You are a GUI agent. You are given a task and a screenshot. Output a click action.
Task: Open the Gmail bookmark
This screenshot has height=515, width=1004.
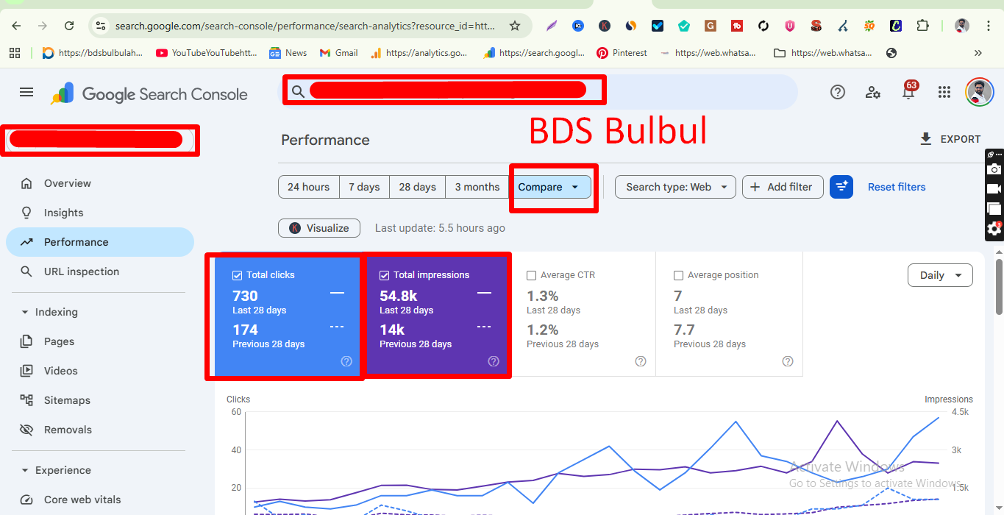pyautogui.click(x=338, y=53)
